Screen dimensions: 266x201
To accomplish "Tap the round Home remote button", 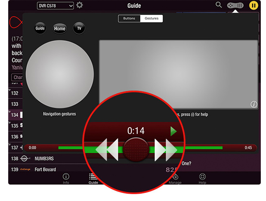I will [x=60, y=28].
